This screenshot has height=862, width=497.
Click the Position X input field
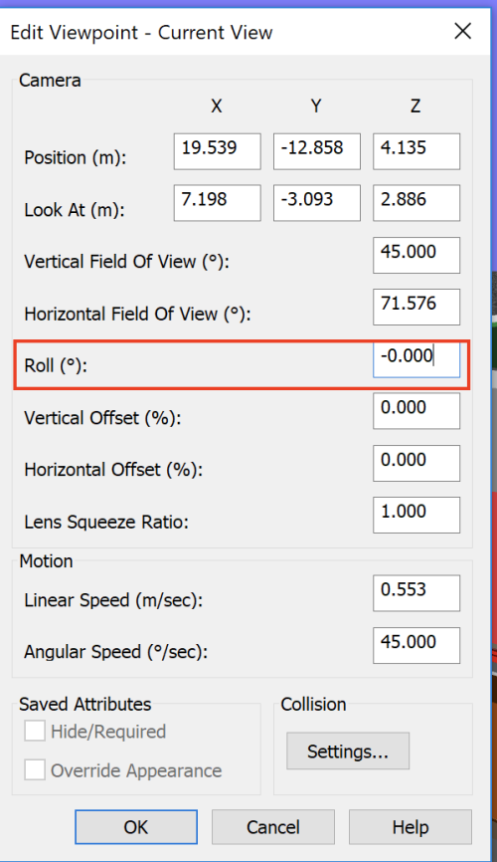pos(218,151)
